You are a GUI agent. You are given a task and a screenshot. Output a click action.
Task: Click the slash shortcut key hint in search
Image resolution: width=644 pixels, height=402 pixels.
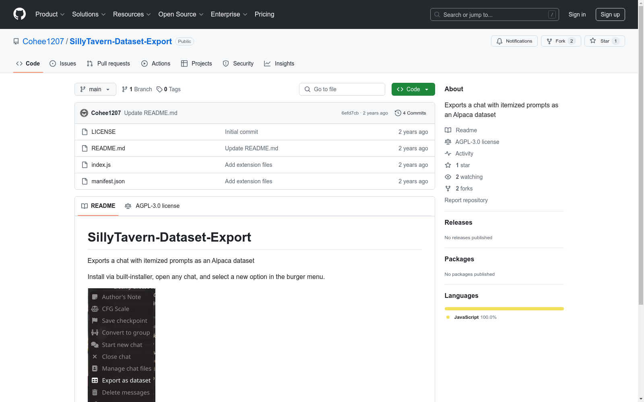pyautogui.click(x=552, y=14)
